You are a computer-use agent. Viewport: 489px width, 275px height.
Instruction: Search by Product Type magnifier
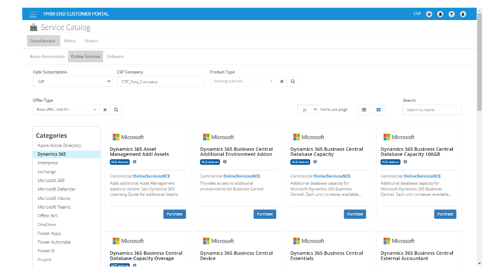[293, 81]
